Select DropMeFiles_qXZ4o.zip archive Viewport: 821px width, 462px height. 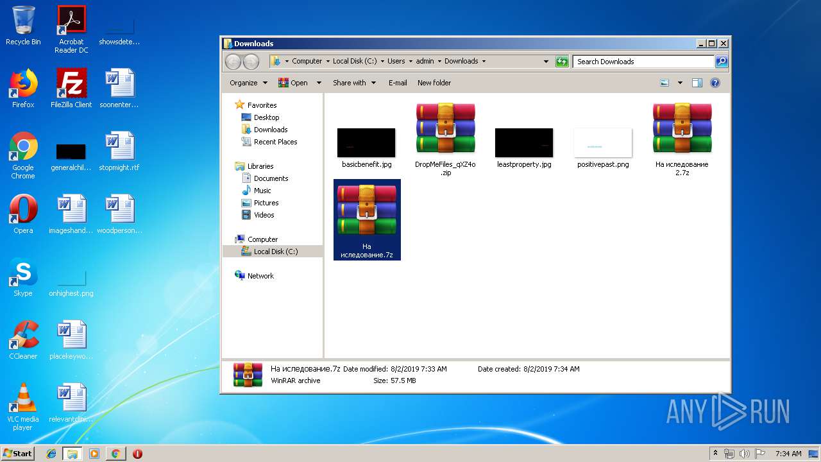[x=445, y=139]
